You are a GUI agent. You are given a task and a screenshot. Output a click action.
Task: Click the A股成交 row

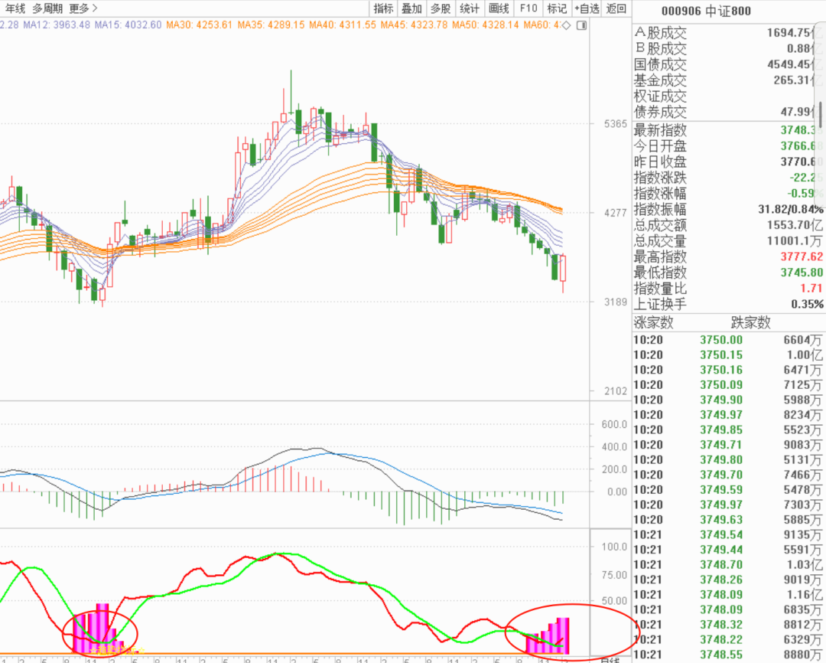(x=728, y=33)
